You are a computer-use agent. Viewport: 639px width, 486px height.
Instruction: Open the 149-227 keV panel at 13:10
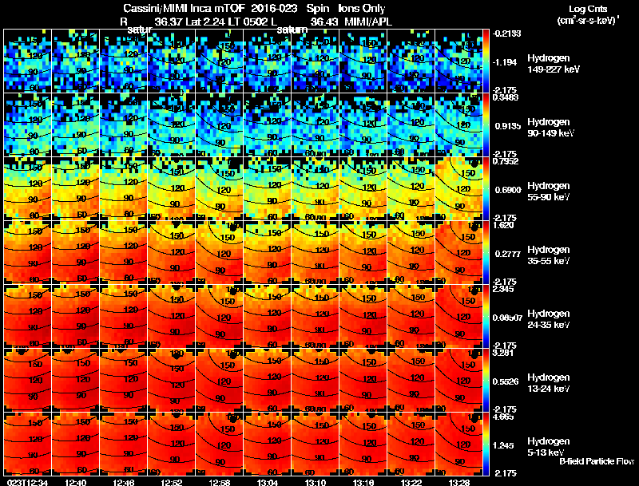point(316,61)
